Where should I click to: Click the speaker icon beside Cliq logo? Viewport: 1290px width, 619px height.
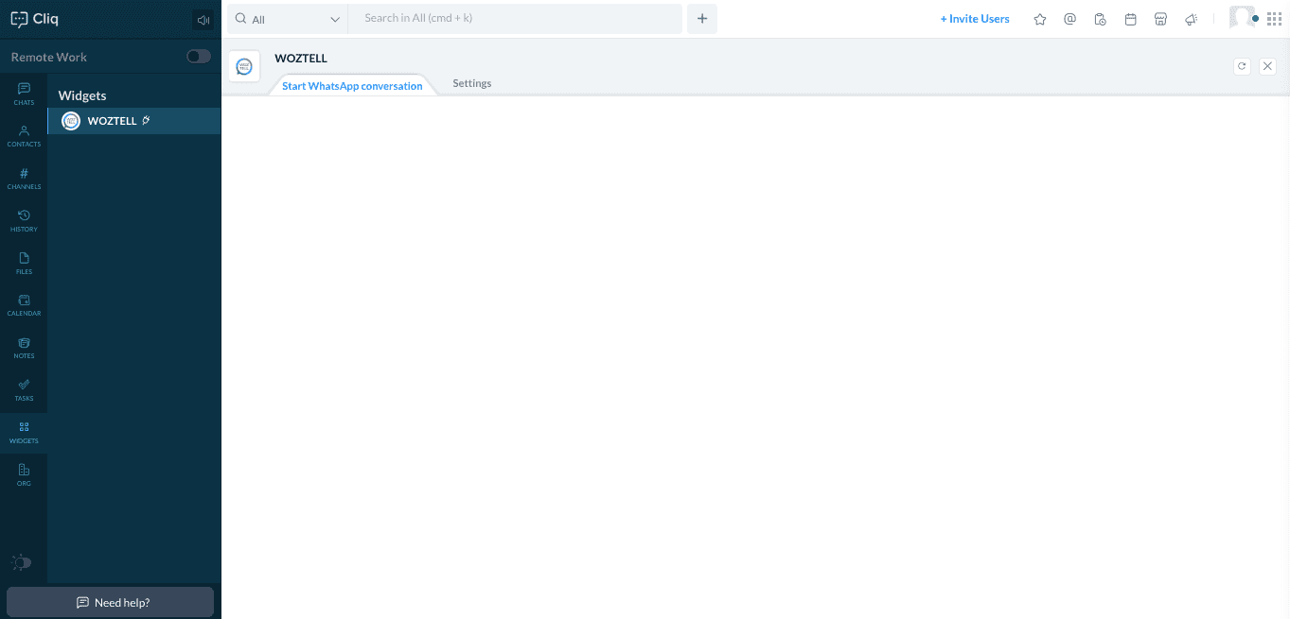tap(203, 20)
